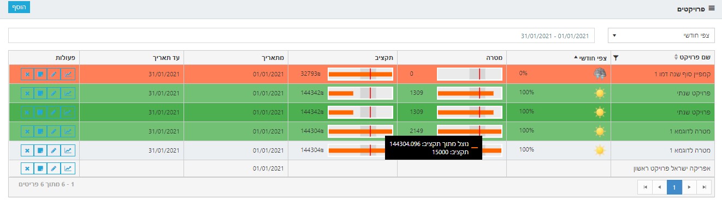This screenshot has width=722, height=200.
Task: Delete מטרה לדוגמא 1 in the white row
Action: click(x=27, y=150)
